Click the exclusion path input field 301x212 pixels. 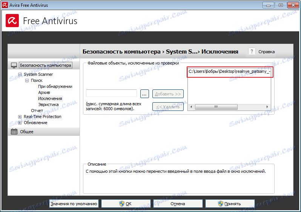[x=111, y=93]
